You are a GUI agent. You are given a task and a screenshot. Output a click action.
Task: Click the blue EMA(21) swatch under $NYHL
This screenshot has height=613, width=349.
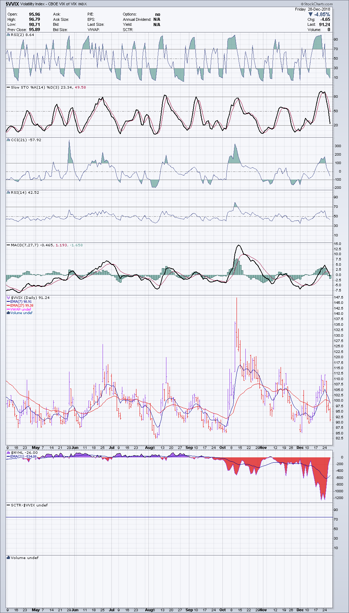[x=8, y=457]
